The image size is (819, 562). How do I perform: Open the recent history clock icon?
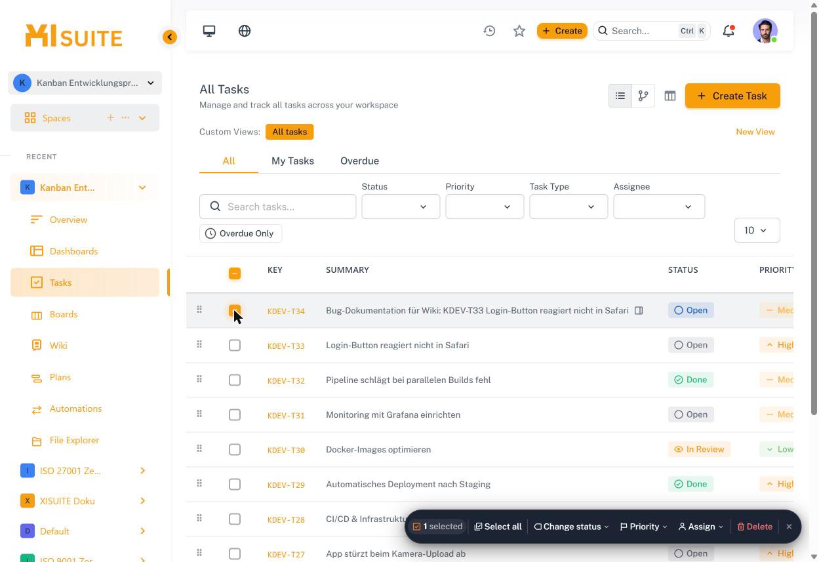[489, 31]
